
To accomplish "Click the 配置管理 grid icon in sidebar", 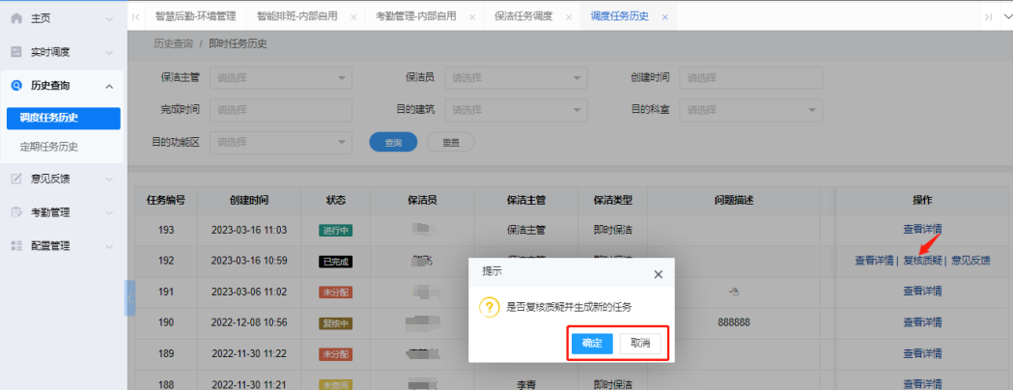I will (x=16, y=246).
